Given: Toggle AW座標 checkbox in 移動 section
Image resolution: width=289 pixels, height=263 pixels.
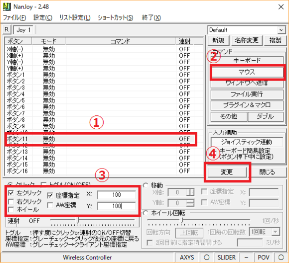Looking at the screenshot, I should coord(204,202).
